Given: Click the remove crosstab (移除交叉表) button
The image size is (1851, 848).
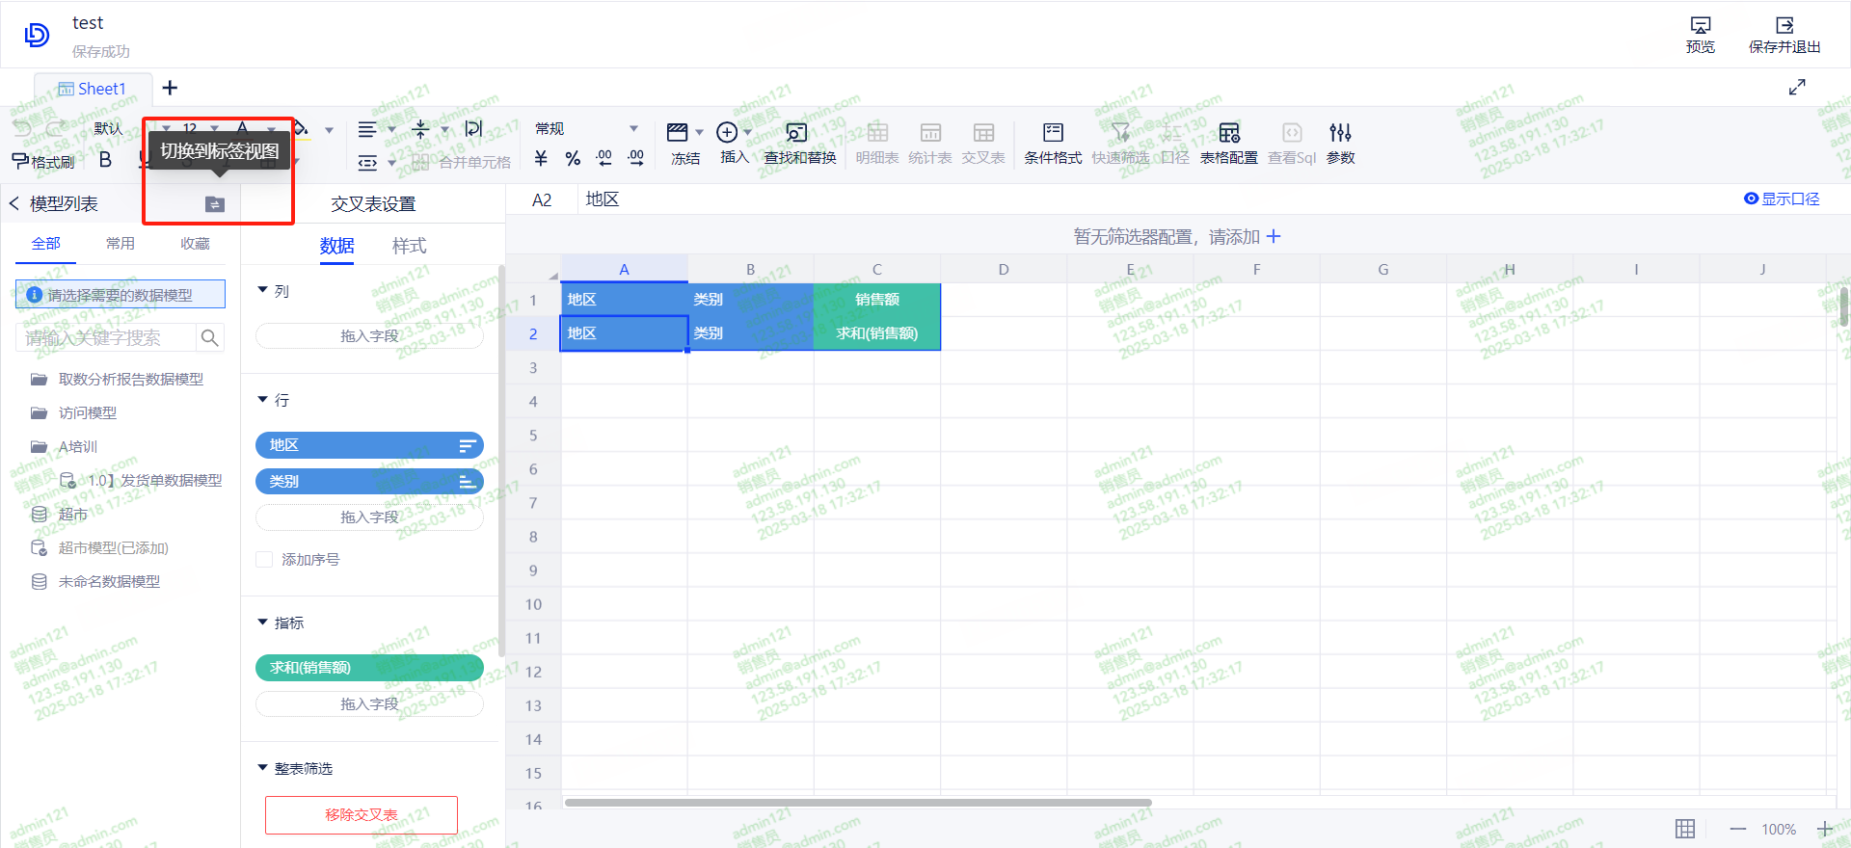Looking at the screenshot, I should (x=362, y=815).
